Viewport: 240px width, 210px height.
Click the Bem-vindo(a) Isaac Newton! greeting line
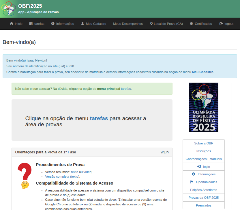click(x=27, y=60)
